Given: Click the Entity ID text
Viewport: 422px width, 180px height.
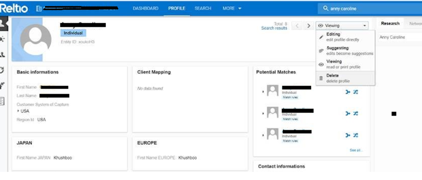Looking at the screenshot, I should 78,42.
